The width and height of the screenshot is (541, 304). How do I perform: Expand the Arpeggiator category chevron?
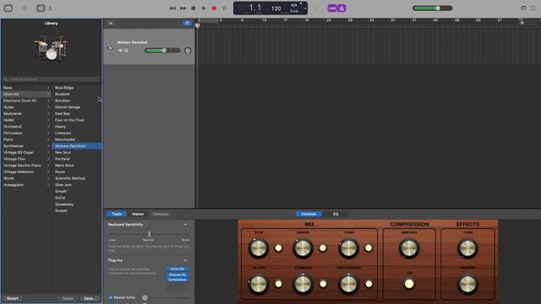[x=48, y=185]
